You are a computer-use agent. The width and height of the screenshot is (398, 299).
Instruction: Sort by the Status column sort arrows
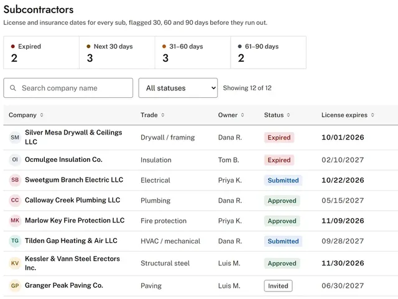pyautogui.click(x=289, y=115)
